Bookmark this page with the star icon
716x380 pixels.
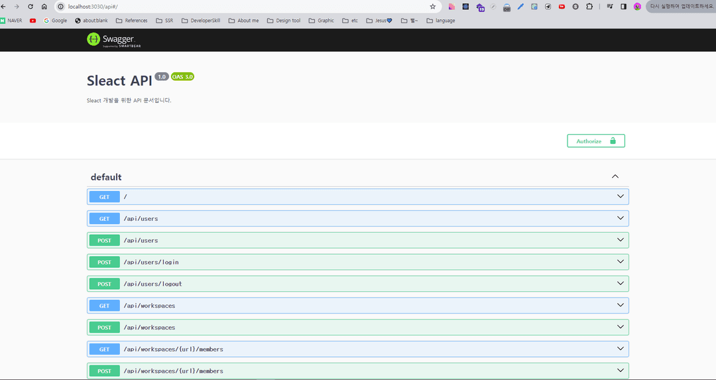tap(432, 7)
